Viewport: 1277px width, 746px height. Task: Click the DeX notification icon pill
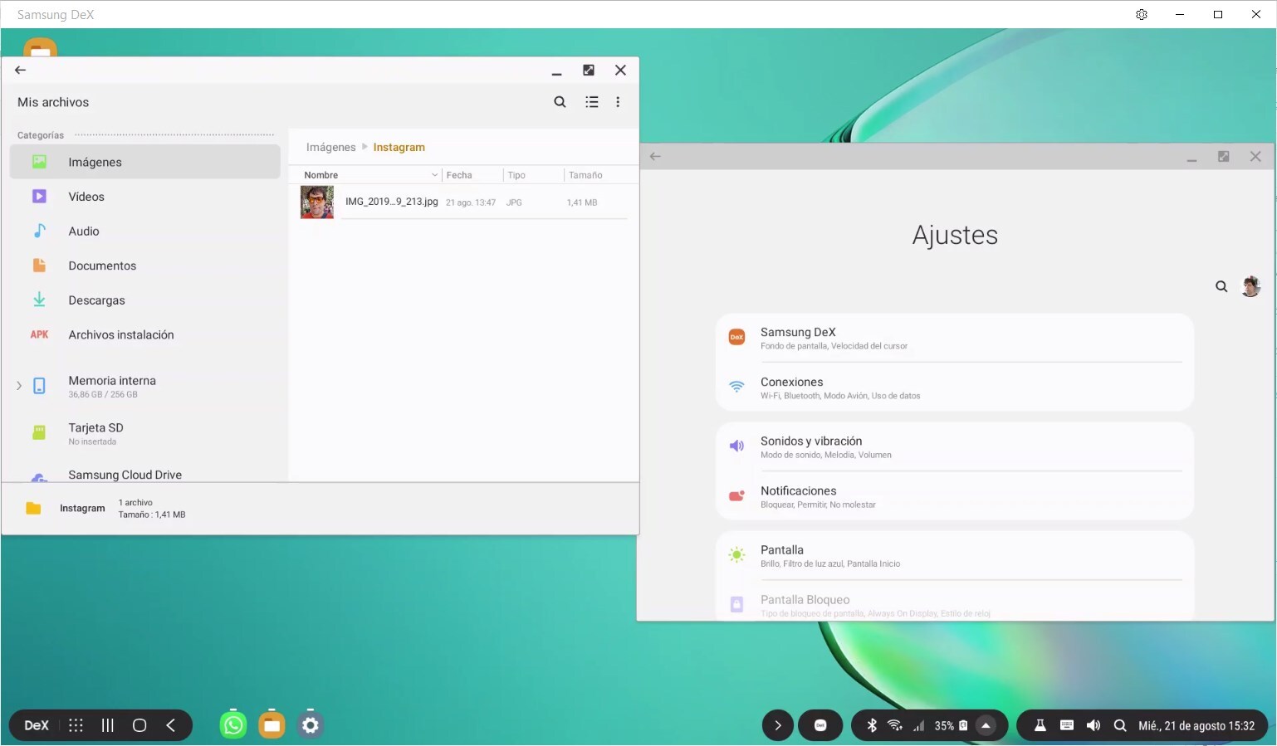pyautogui.click(x=820, y=725)
